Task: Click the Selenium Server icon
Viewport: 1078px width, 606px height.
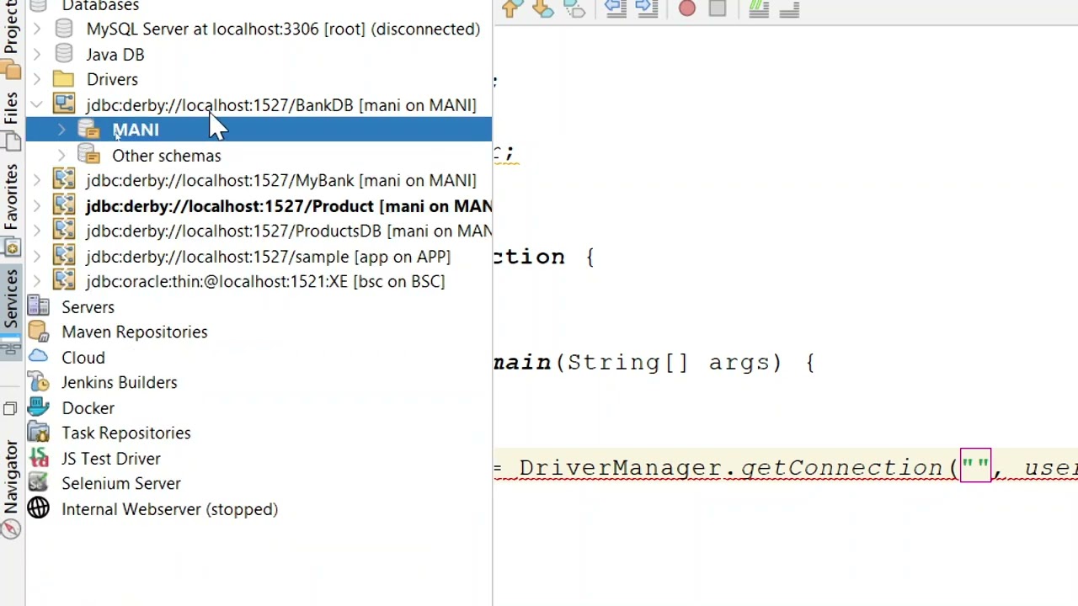Action: coord(39,483)
